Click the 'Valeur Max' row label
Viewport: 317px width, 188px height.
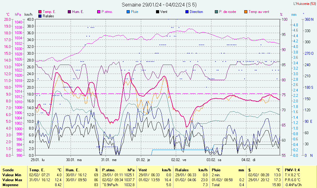pyautogui.click(x=12, y=180)
